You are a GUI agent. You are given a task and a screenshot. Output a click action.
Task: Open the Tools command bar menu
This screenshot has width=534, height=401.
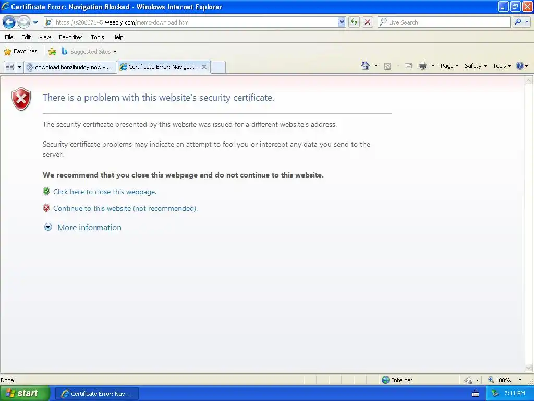pyautogui.click(x=502, y=66)
